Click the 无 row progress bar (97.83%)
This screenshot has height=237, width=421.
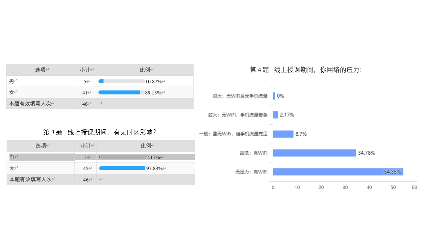pyautogui.click(x=122, y=168)
